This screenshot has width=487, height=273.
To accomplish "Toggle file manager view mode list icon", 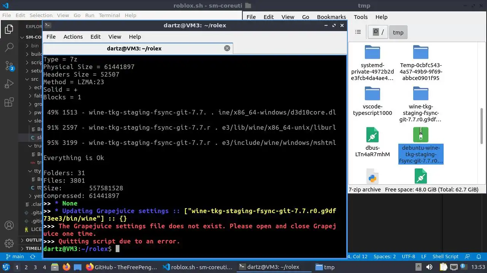I will pos(358,32).
